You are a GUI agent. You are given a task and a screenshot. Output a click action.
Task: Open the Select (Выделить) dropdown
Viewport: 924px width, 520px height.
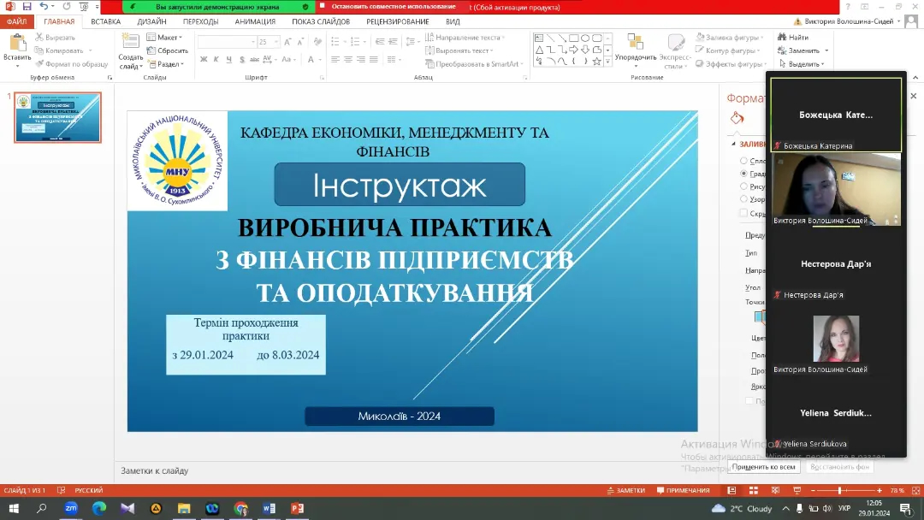click(800, 64)
